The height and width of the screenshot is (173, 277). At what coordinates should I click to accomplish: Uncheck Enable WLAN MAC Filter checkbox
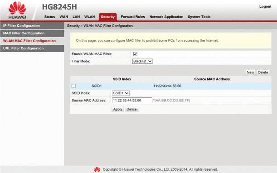pos(135,54)
